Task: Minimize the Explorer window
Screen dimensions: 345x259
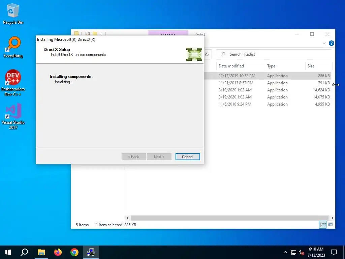Action: (x=297, y=34)
